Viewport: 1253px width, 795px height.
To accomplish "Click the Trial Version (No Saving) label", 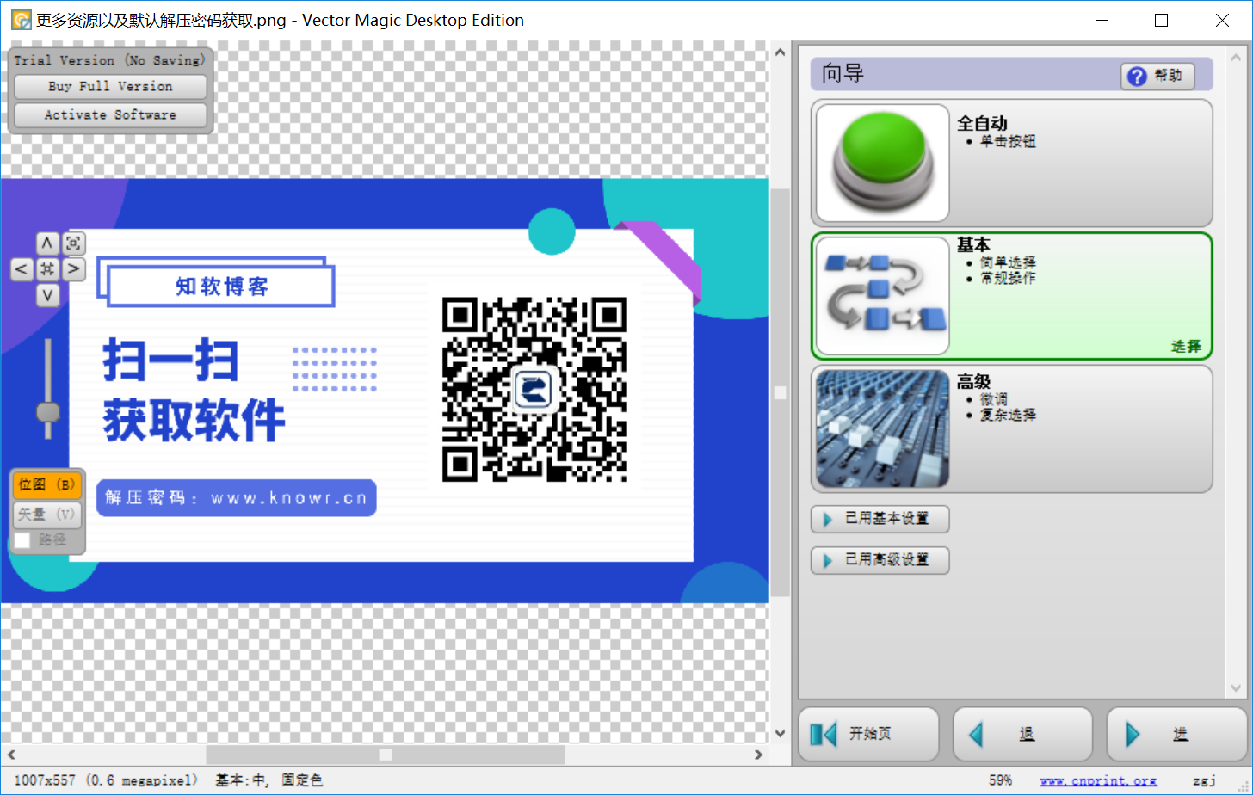I will tap(109, 60).
